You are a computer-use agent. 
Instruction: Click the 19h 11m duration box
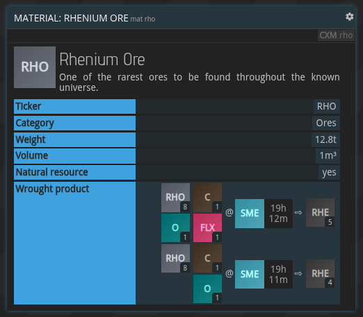click(x=278, y=274)
